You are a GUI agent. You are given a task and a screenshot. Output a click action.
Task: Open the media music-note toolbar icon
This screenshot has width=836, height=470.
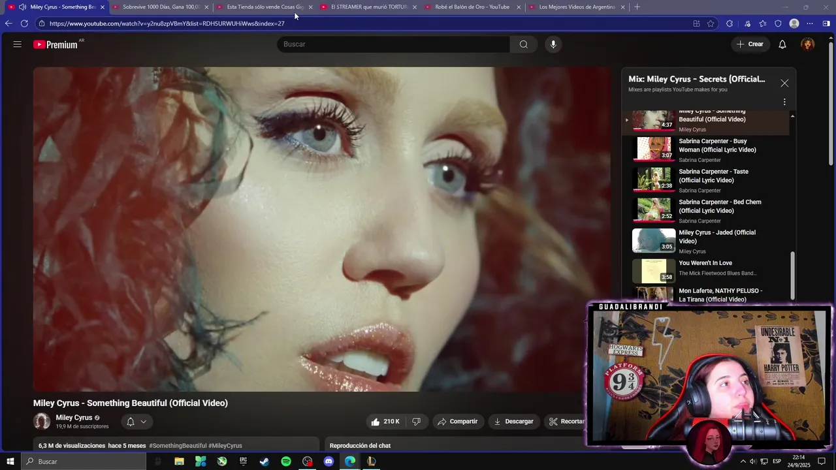pos(747,23)
